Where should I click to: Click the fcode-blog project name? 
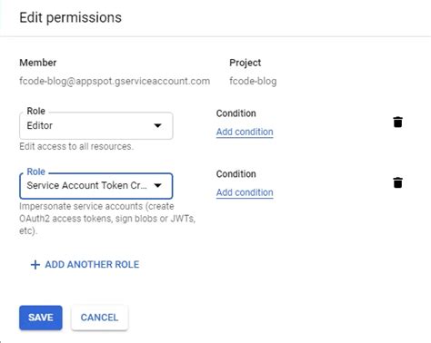(x=253, y=82)
